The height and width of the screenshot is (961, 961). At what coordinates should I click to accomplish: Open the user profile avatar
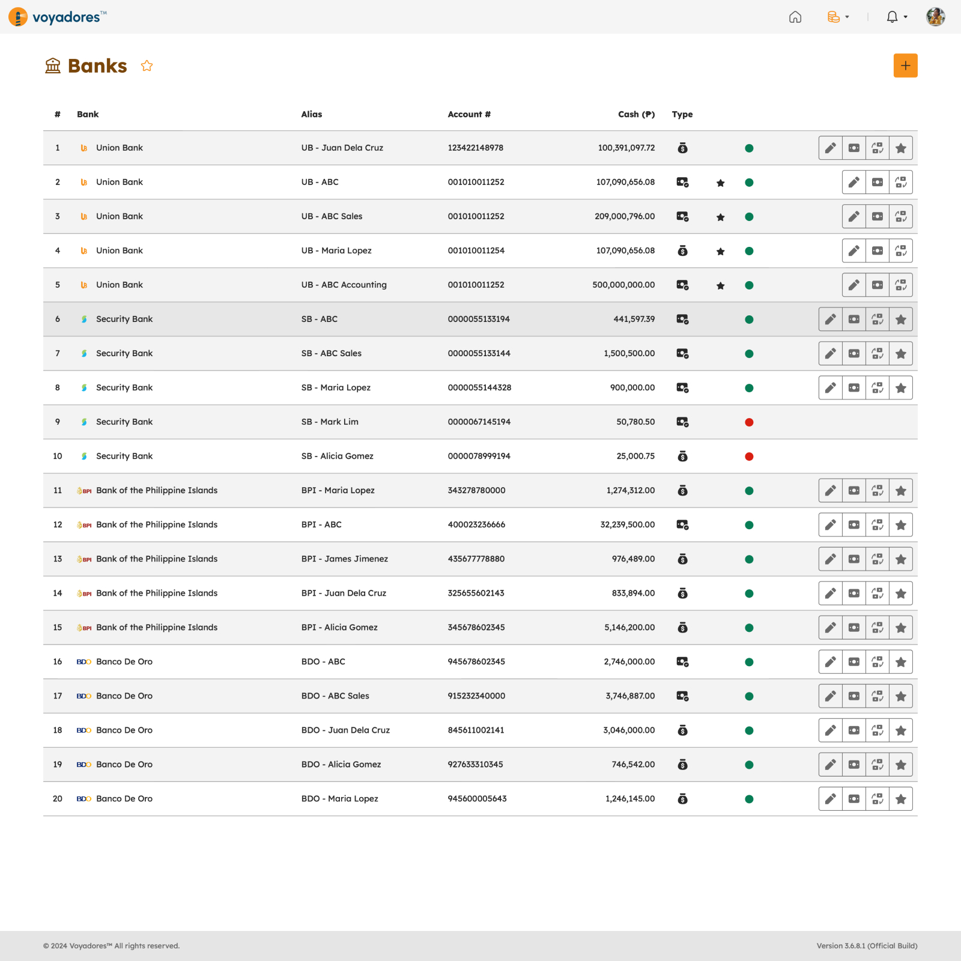(935, 17)
